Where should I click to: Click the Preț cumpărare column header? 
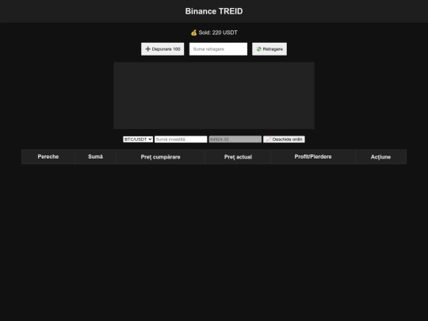point(160,157)
